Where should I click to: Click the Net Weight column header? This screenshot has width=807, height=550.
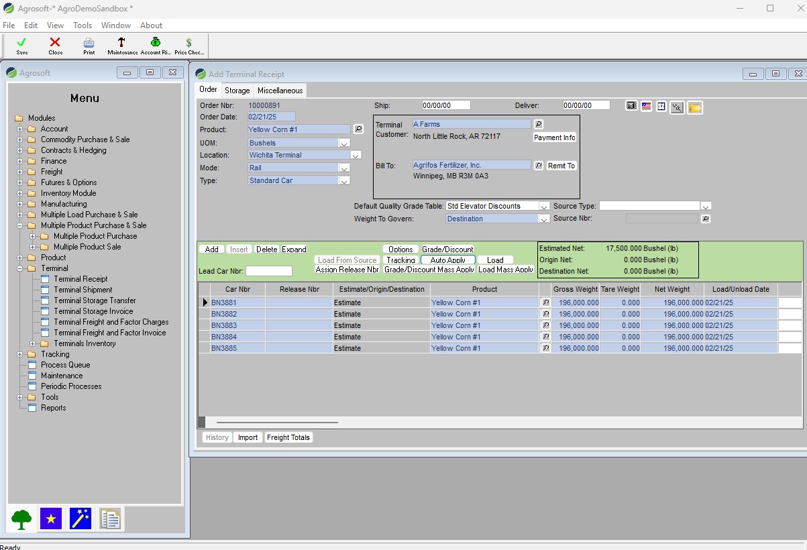671,289
